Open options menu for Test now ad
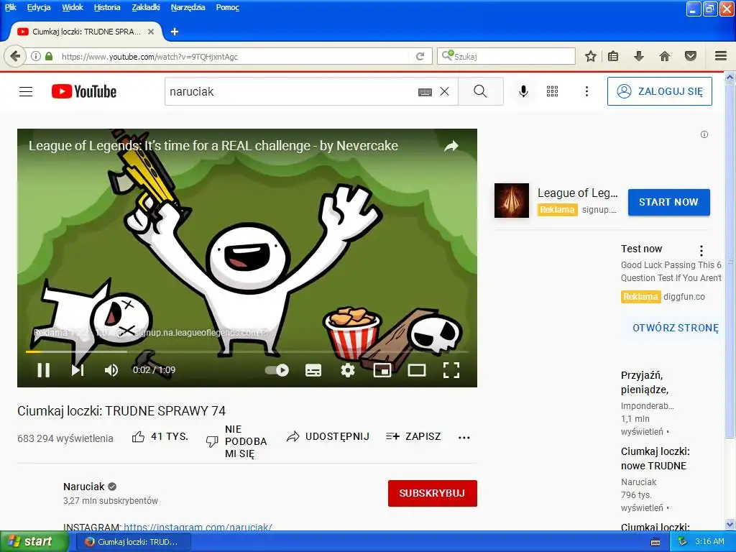 coord(701,250)
